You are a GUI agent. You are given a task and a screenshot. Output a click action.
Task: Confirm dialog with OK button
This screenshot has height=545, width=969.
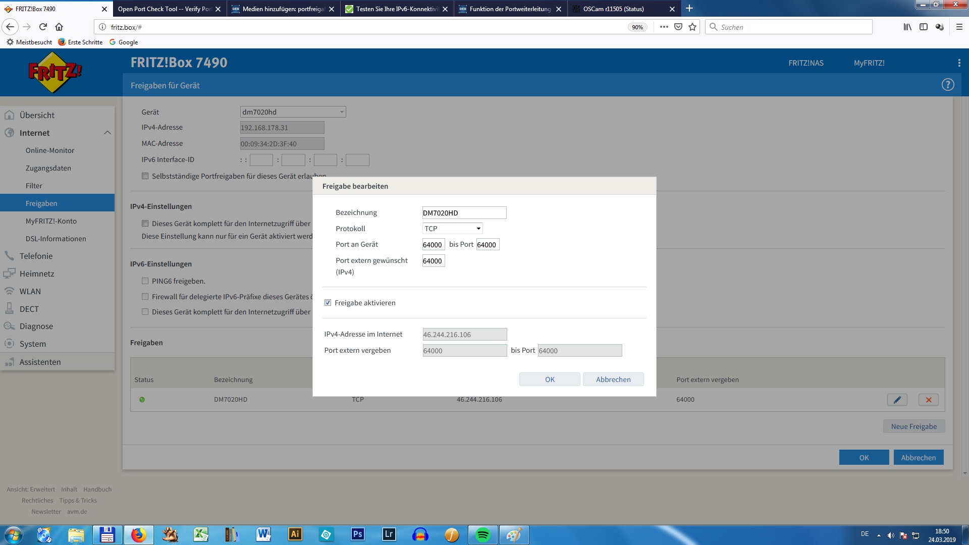pyautogui.click(x=550, y=379)
